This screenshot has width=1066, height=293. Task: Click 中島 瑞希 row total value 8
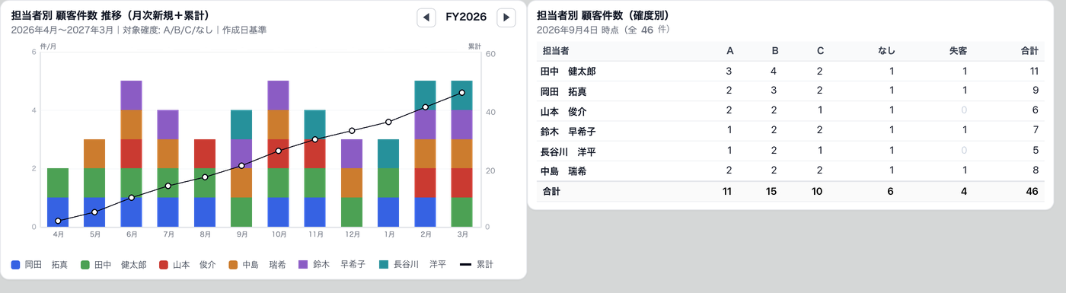1036,172
